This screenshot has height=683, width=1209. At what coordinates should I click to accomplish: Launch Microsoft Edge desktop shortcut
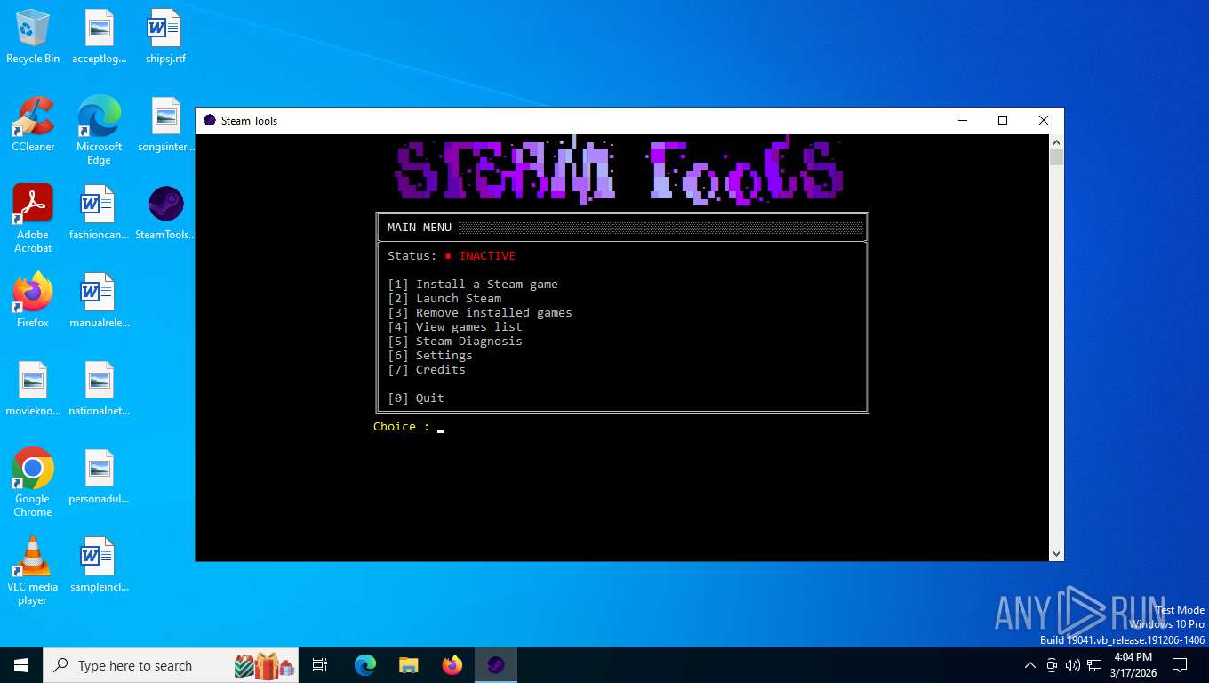click(100, 131)
